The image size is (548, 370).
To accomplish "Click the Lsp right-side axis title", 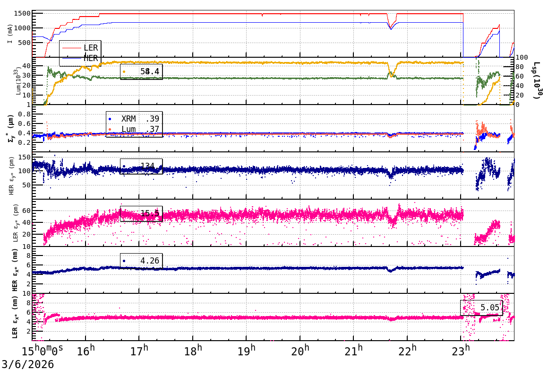I will (x=537, y=80).
